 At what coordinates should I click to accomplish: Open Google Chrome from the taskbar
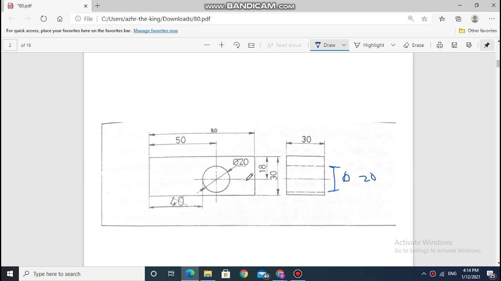point(244,274)
